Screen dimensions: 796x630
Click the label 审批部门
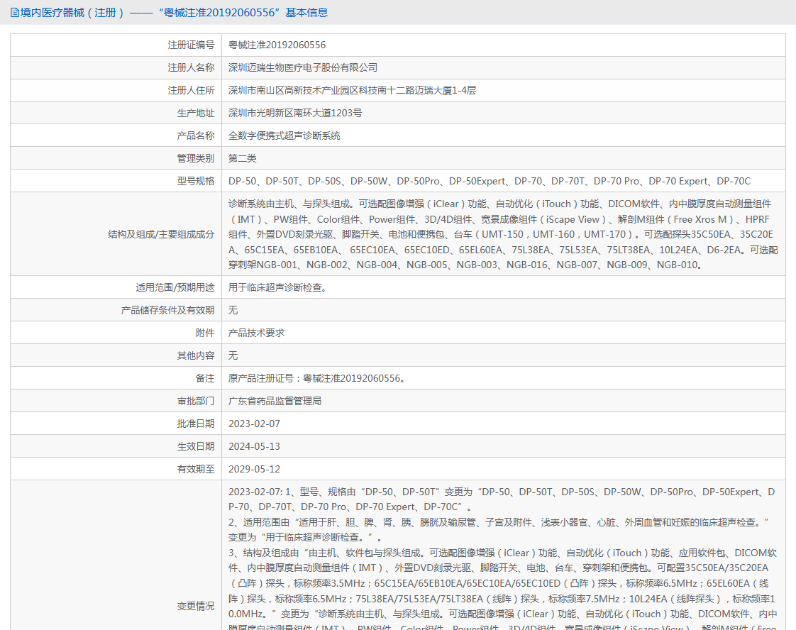point(195,401)
